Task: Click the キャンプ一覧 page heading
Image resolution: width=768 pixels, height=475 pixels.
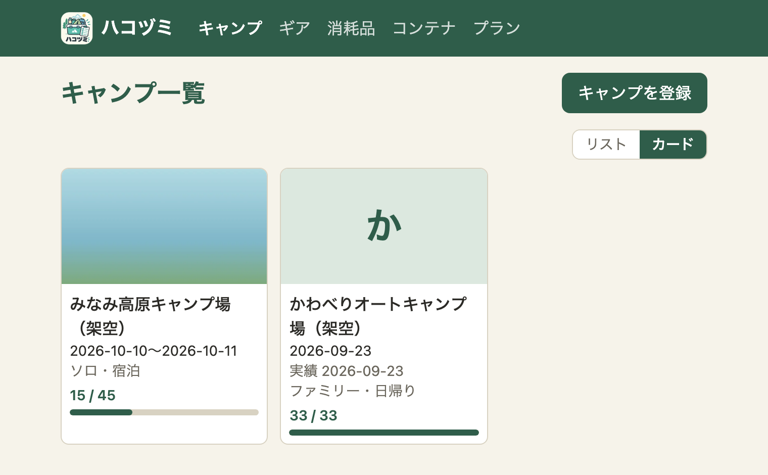Action: pyautogui.click(x=133, y=93)
